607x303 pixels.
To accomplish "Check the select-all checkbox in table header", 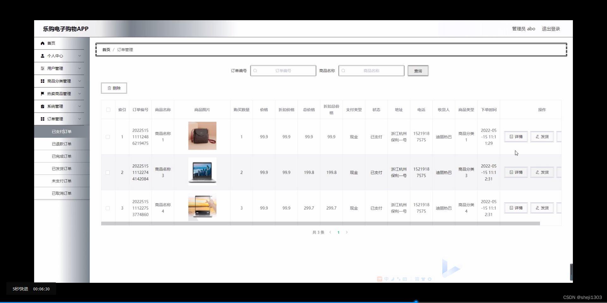I will 108,110.
